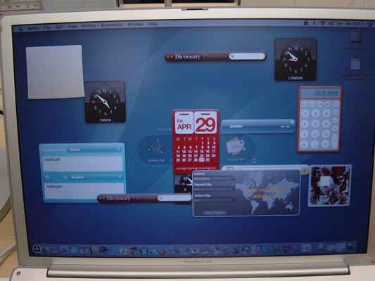
Task: Click the volume icon in the menu bar
Action: click(x=331, y=23)
